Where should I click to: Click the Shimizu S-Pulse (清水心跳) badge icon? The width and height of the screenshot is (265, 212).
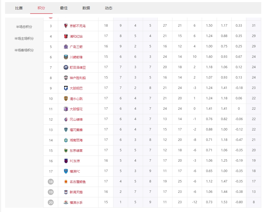66,99
